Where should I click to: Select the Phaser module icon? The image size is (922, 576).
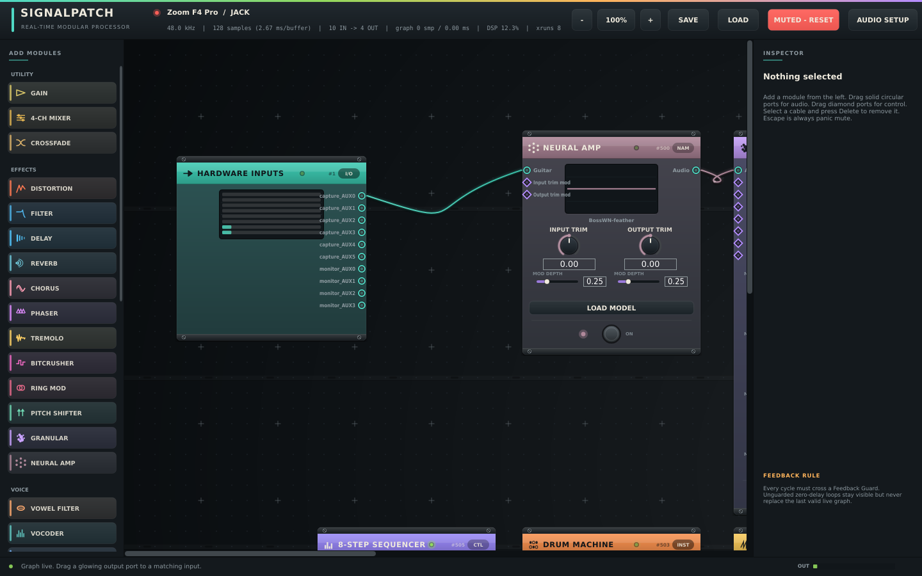pos(20,313)
